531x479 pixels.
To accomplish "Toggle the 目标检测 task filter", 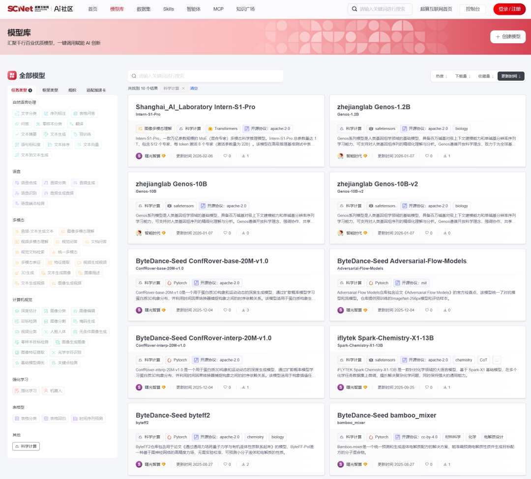I will point(26,322).
